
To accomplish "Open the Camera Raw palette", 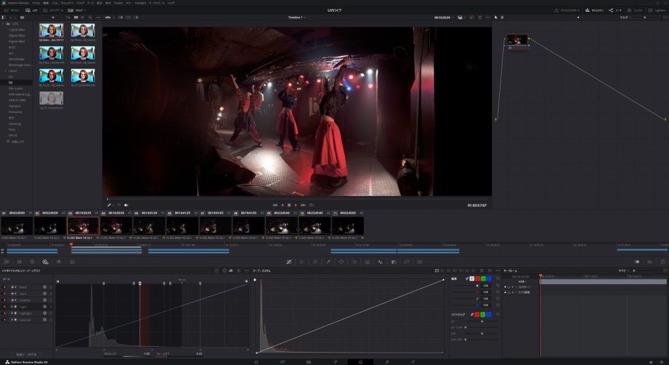I will tap(7, 262).
